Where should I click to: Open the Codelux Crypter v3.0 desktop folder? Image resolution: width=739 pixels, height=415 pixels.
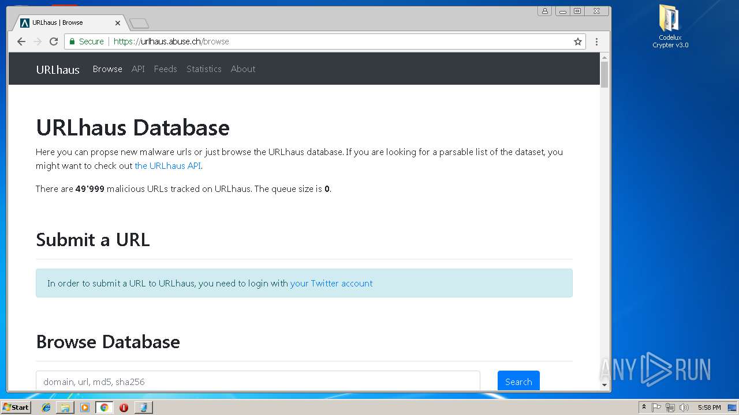pyautogui.click(x=670, y=26)
